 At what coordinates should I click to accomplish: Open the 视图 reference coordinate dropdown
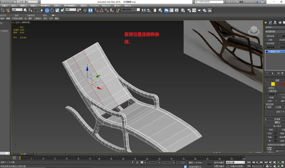[70, 10]
